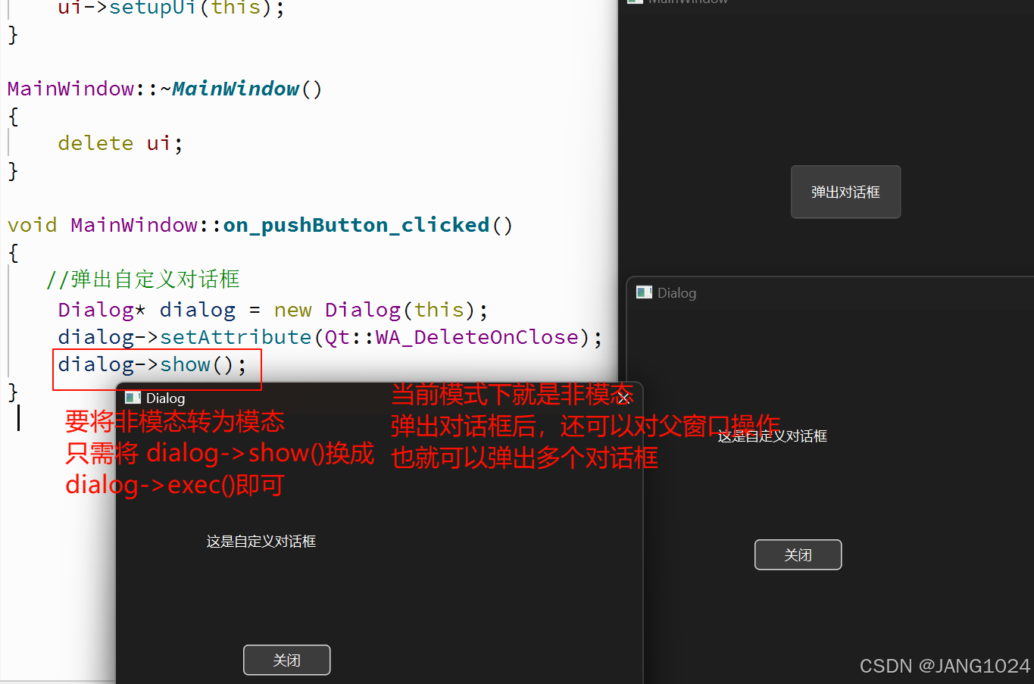This screenshot has width=1034, height=684.
Task: Click the code line "delete ui;"
Action: tap(120, 143)
